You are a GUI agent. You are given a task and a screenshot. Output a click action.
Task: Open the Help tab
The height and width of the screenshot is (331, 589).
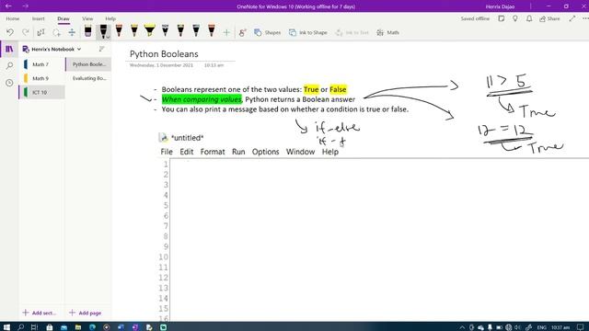click(x=110, y=18)
